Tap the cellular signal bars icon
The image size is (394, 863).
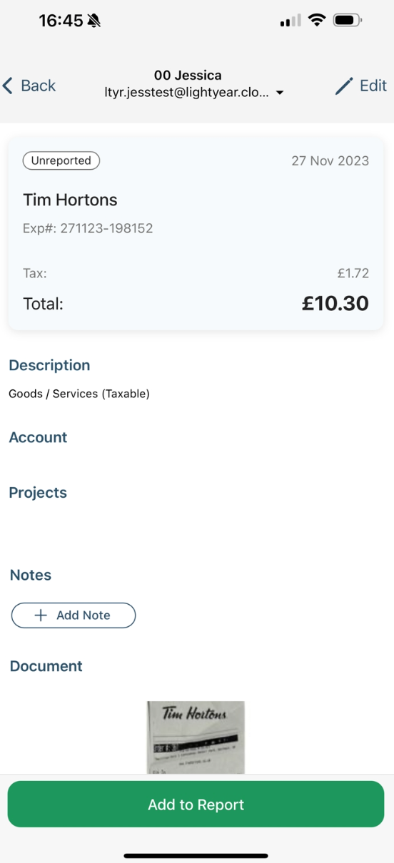click(291, 21)
